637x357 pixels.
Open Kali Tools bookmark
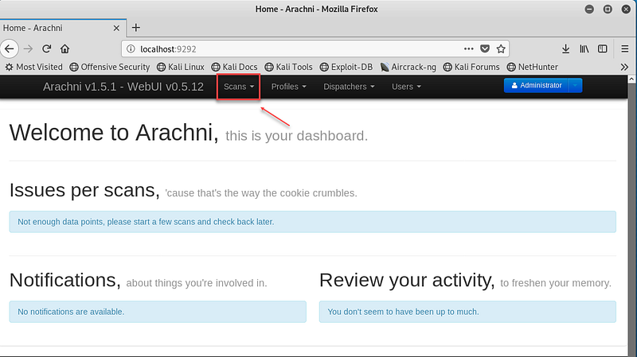[x=288, y=67]
